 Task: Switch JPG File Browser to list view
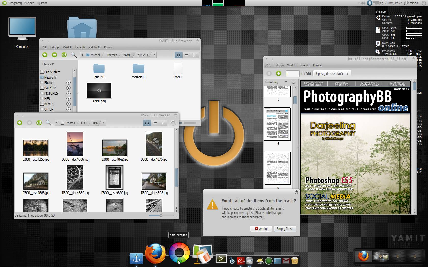click(155, 123)
